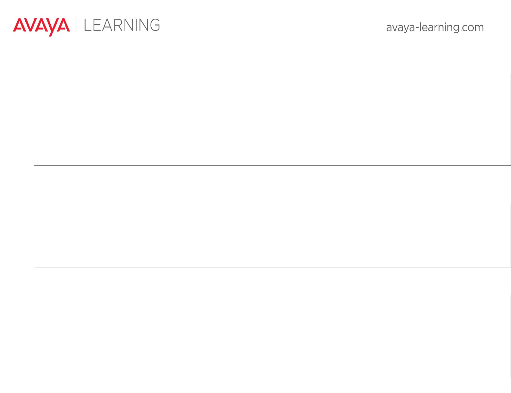The width and height of the screenshot is (511, 393).
Task: Click the top border of the first box
Action: (272, 74)
